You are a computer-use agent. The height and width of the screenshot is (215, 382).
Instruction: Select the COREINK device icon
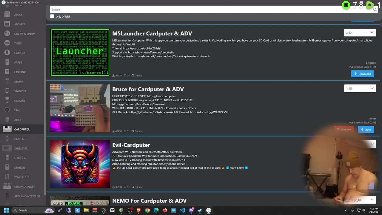(x=7, y=72)
